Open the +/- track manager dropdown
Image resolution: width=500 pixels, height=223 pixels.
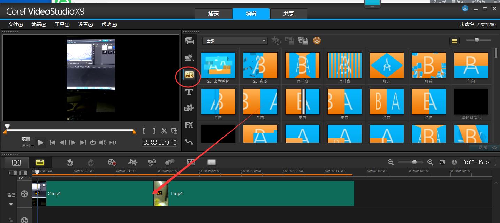pyautogui.click(x=24, y=178)
